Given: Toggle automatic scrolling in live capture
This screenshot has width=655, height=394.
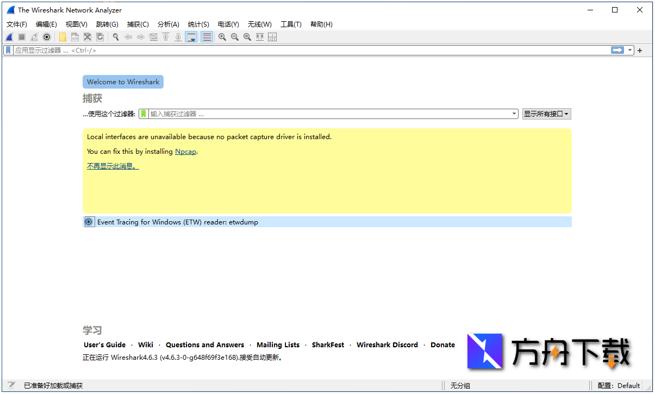Looking at the screenshot, I should (191, 37).
